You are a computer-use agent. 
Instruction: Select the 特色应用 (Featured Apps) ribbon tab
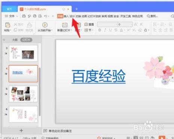(x=137, y=16)
